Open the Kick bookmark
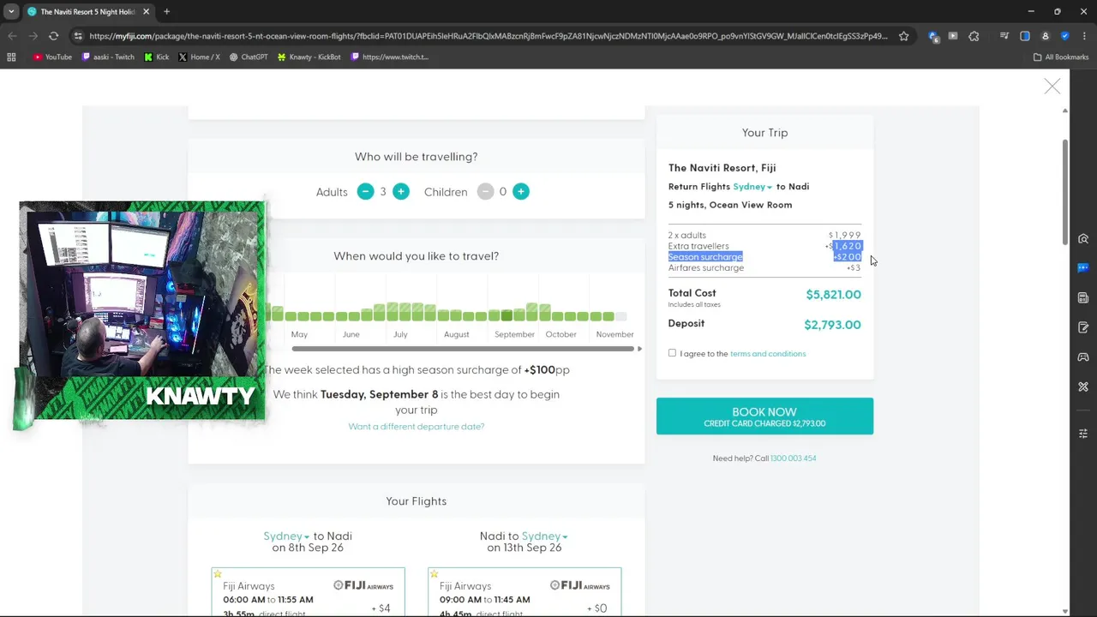Viewport: 1097px width, 617px height. click(157, 57)
